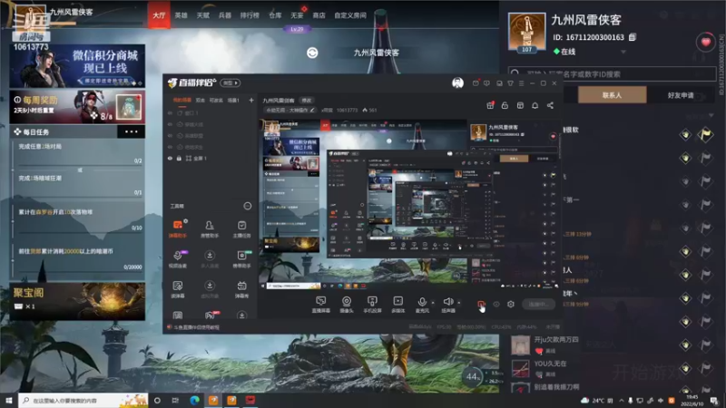Add a 手机投屏 phone-cast source

372,305
